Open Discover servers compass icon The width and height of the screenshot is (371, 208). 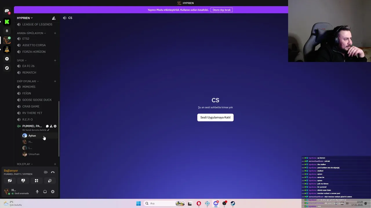point(7,68)
